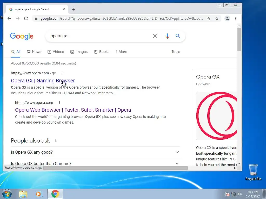This screenshot has width=266, height=199.
Task: Bookmark this page with star icon
Action: [217, 18]
